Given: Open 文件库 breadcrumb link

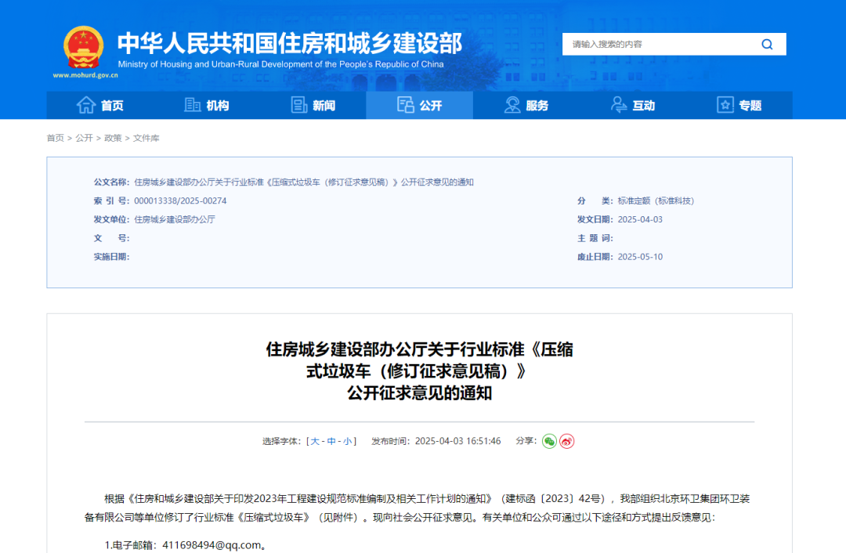Looking at the screenshot, I should click(146, 138).
